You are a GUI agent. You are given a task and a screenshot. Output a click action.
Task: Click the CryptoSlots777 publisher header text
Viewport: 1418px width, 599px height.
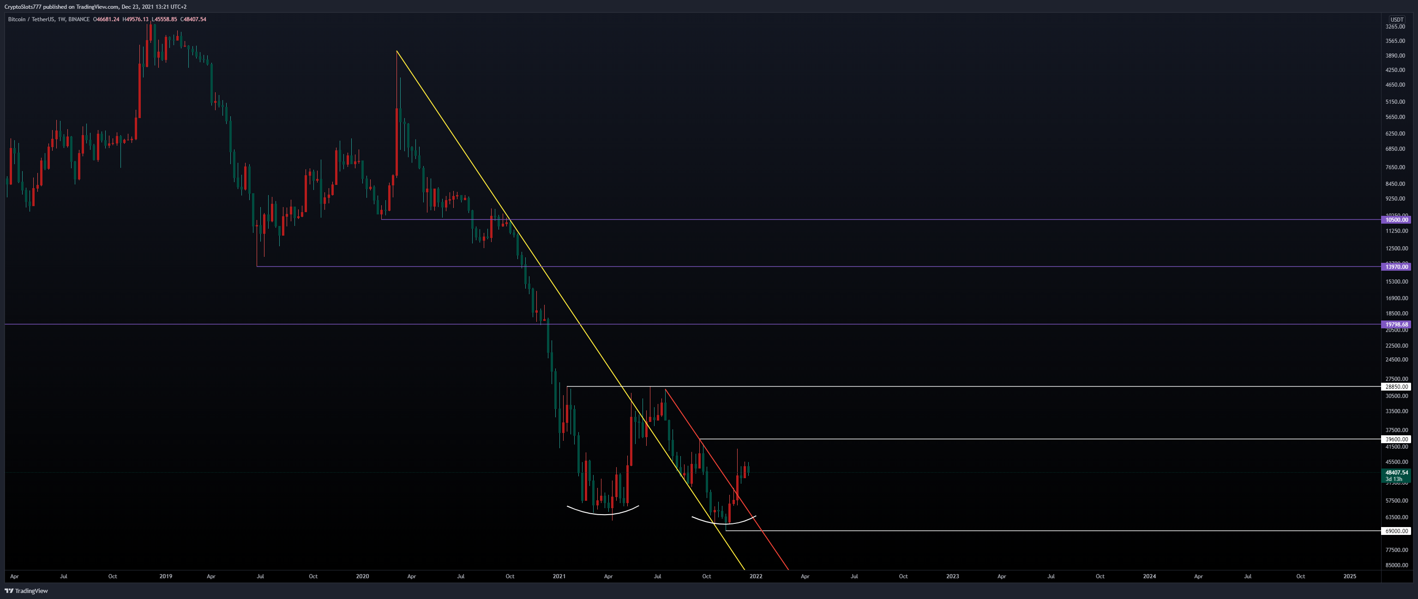click(x=95, y=6)
